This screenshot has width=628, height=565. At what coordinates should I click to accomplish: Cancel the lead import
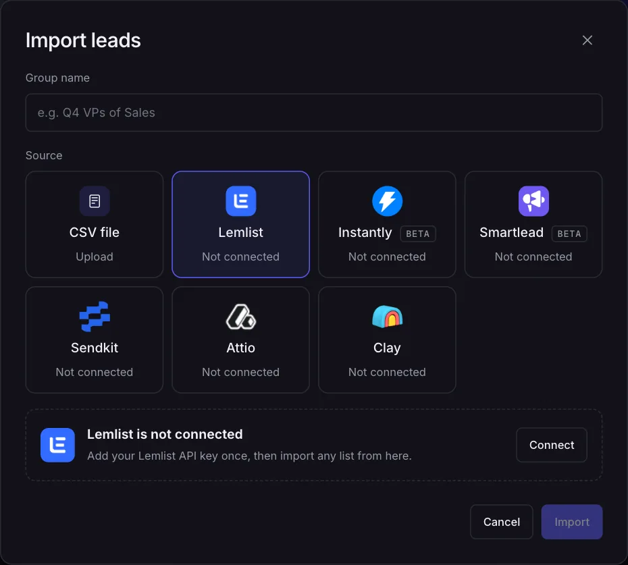(502, 522)
